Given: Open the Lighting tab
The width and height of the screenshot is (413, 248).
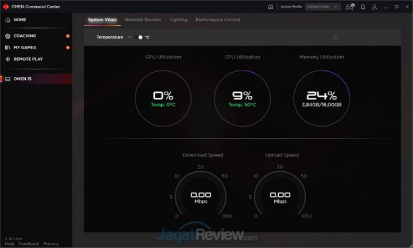Looking at the screenshot, I should [178, 19].
